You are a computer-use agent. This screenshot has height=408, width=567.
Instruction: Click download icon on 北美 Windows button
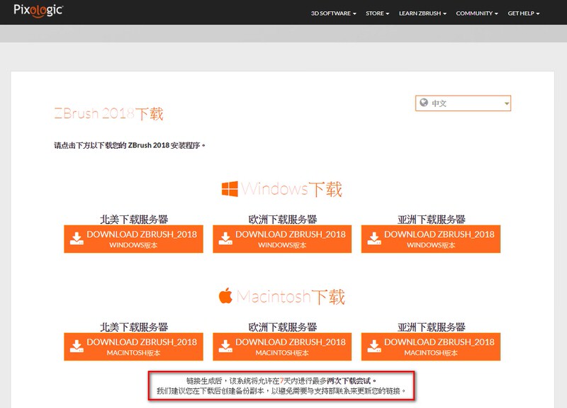[x=77, y=239]
